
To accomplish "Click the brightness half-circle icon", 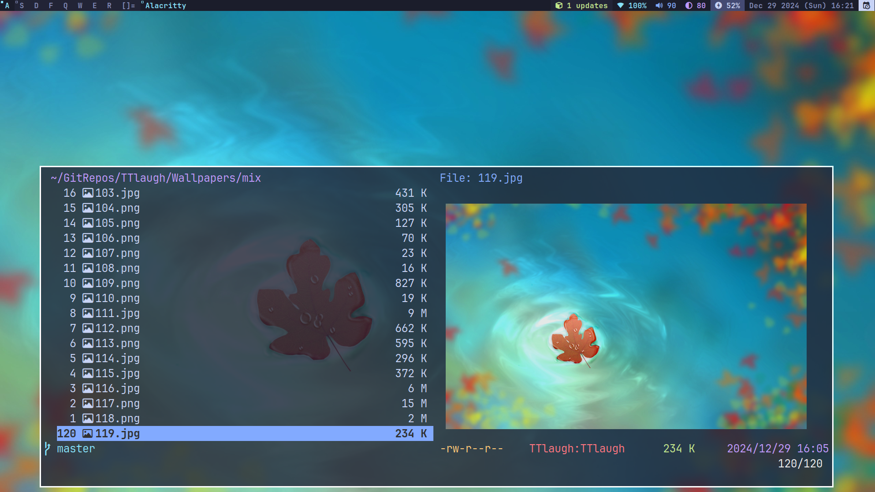I will coord(689,5).
